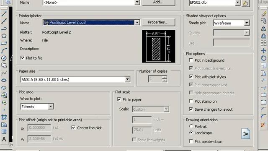Select the Rotate tool
This screenshot has width=268, height=151.
(x=264, y=58)
